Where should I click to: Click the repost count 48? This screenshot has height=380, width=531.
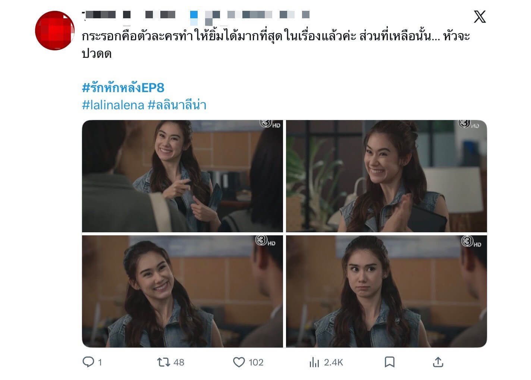[x=179, y=362]
